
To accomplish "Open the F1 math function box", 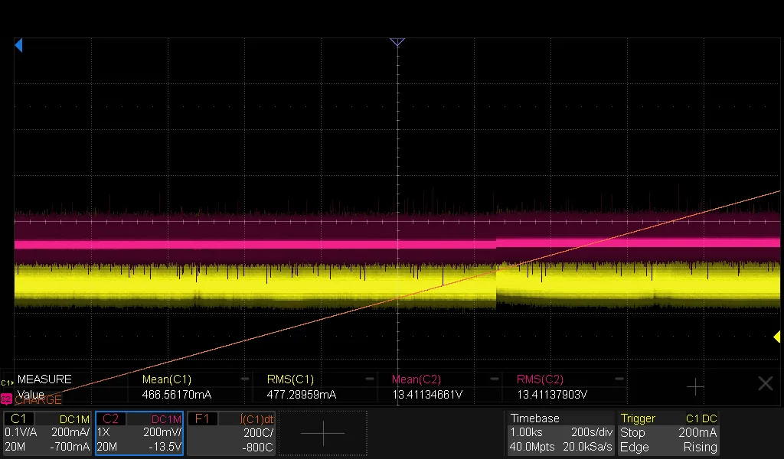I will click(x=231, y=433).
